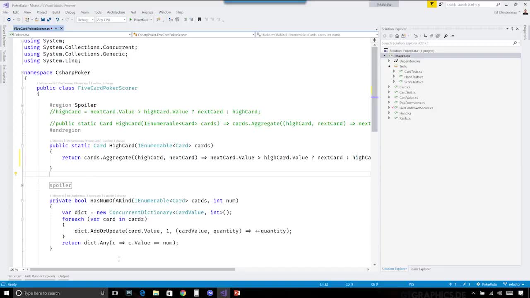Viewport: 530px width, 298px height.
Task: Pin the FiveCardPokerScorer.cs tab
Action: point(56,29)
